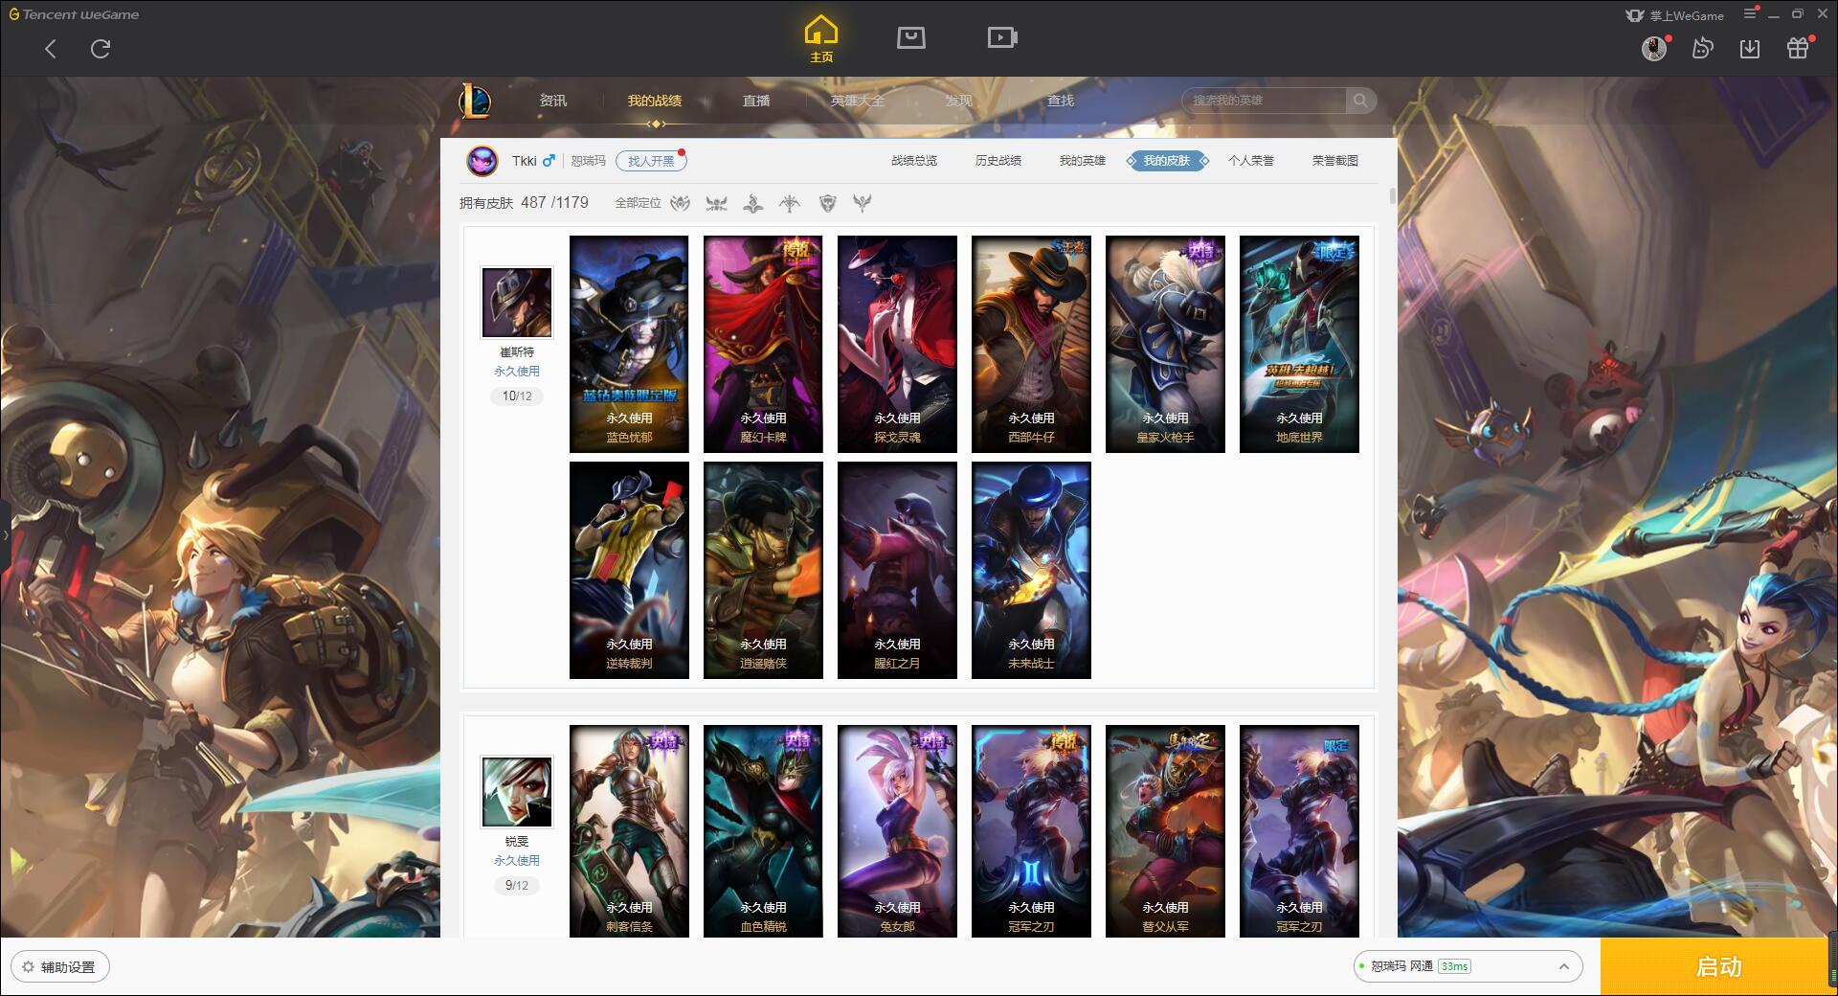Open the 个人荣誉 sub-tab

(1251, 161)
